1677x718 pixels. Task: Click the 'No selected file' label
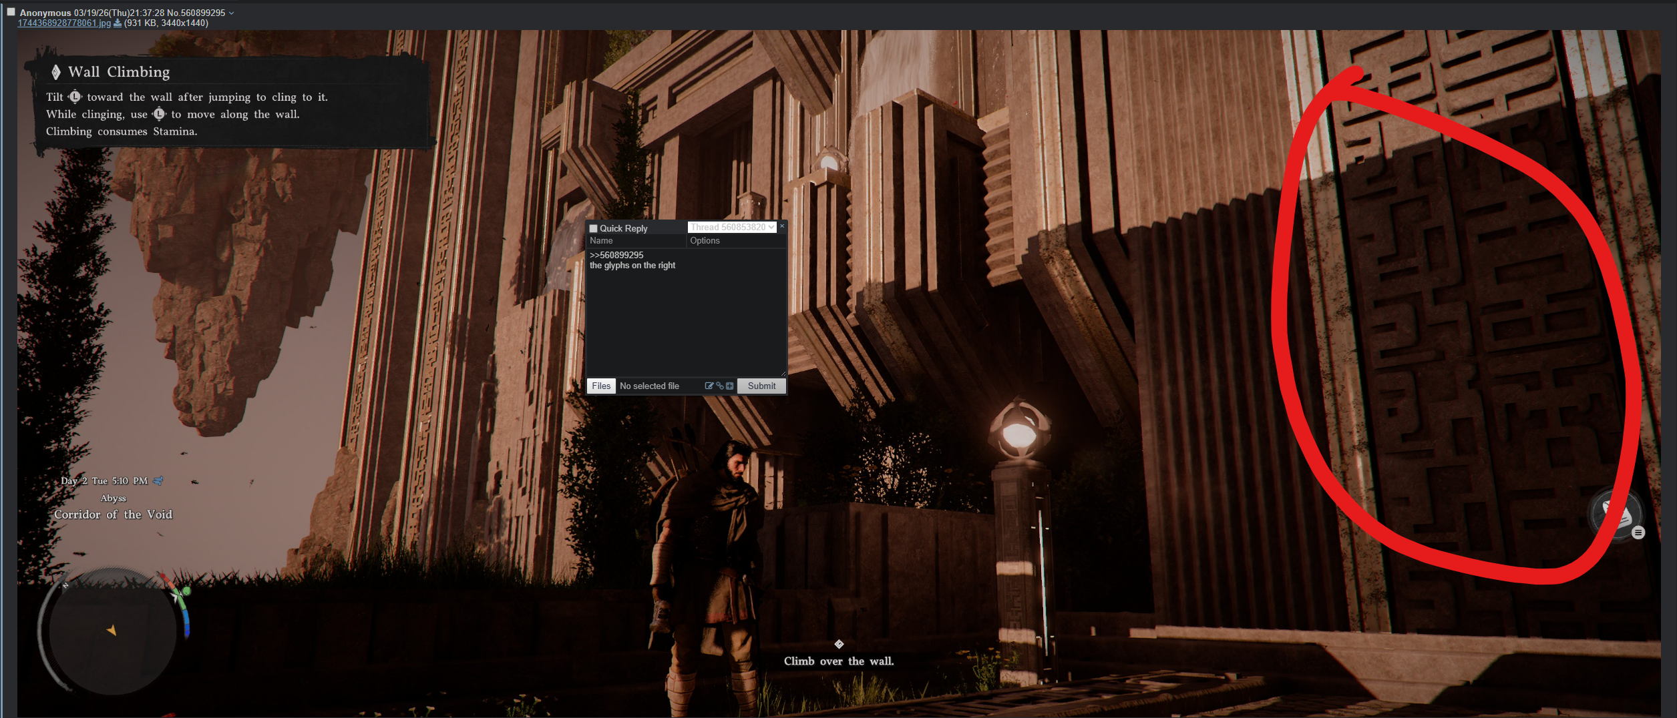[x=649, y=386]
